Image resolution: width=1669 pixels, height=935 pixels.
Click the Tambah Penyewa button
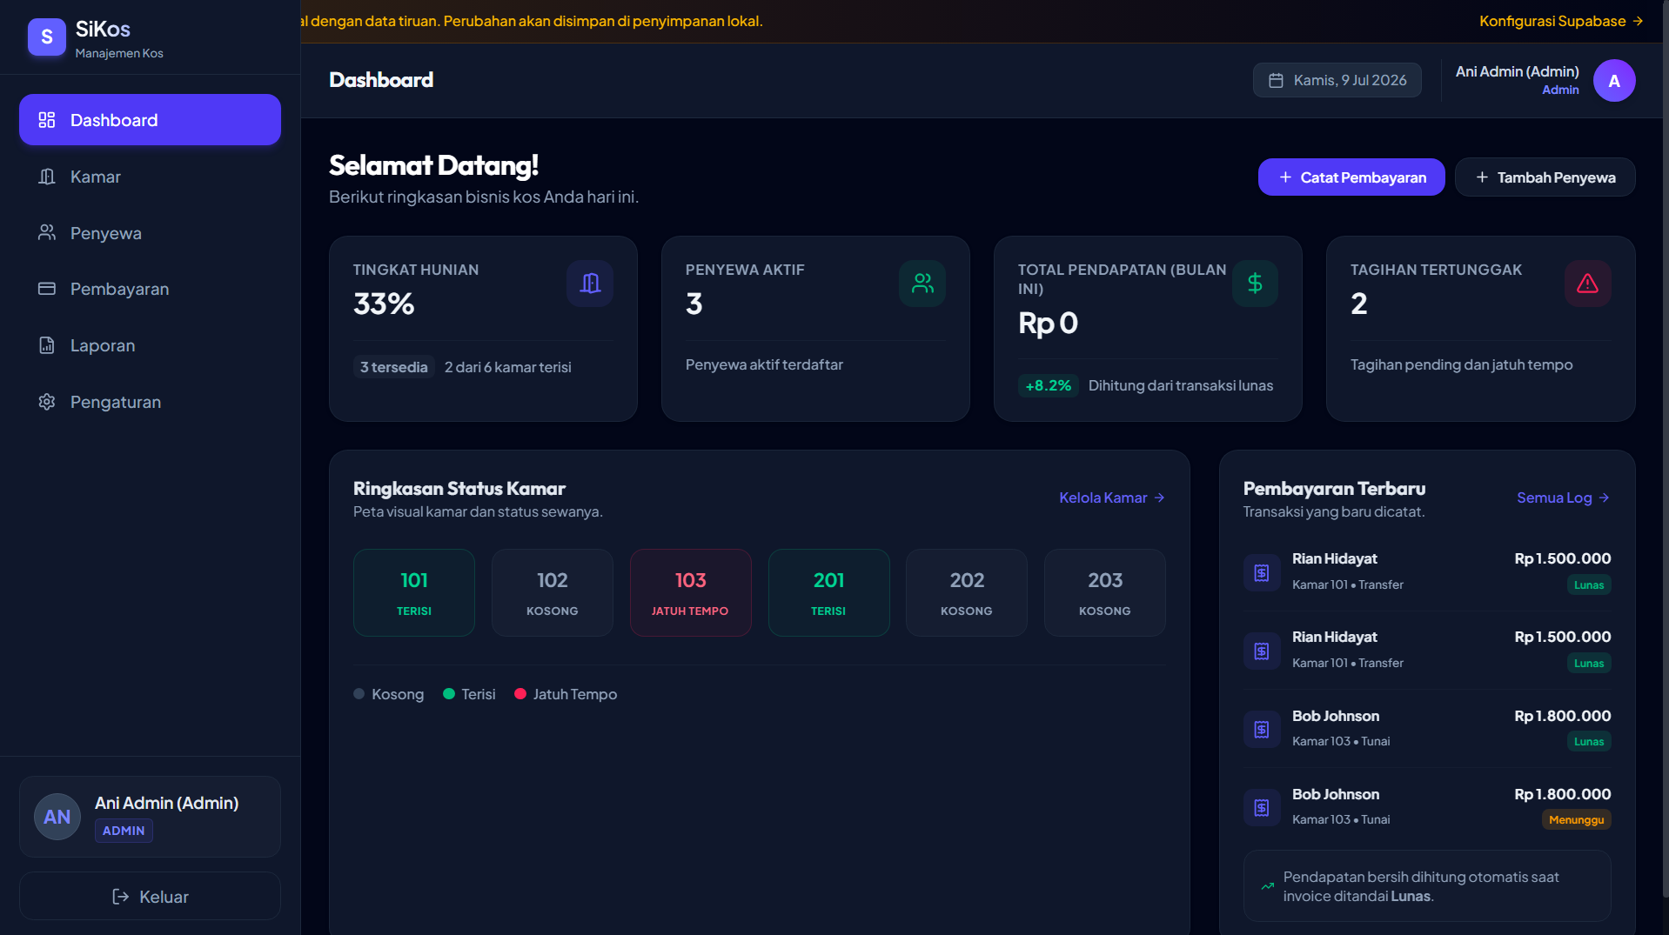(1545, 177)
